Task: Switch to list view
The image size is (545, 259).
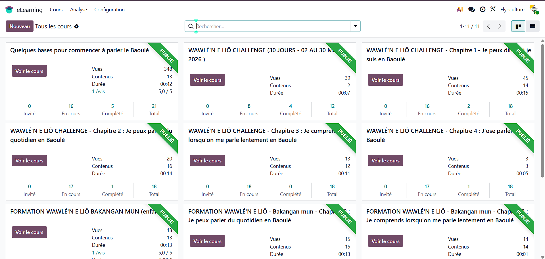Action: pos(533,26)
